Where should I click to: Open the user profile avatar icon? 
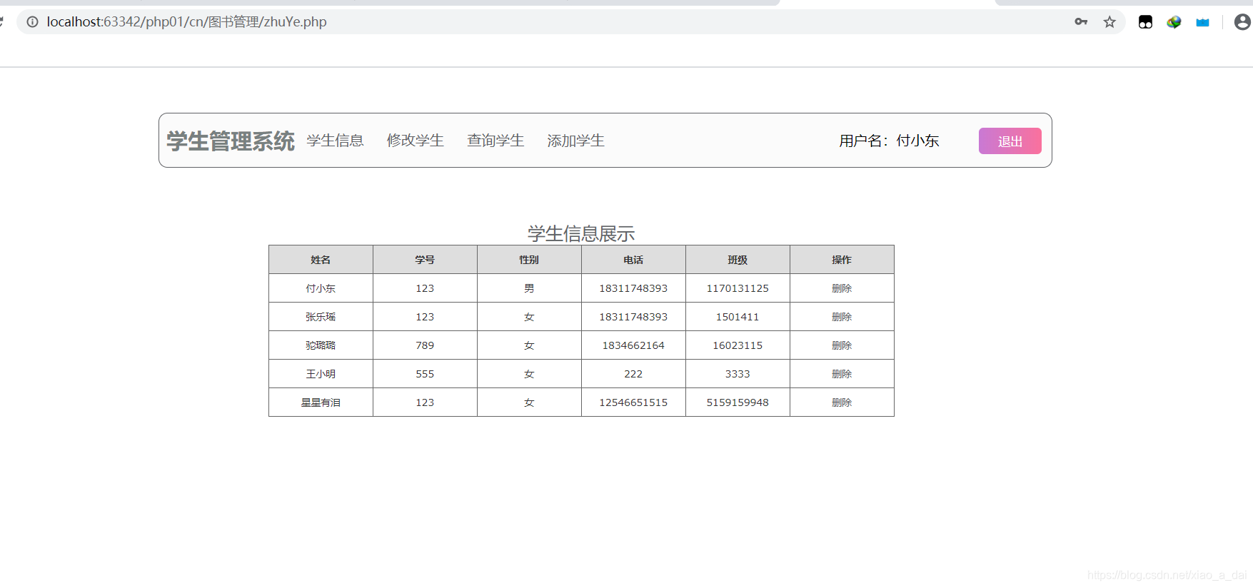tap(1242, 22)
